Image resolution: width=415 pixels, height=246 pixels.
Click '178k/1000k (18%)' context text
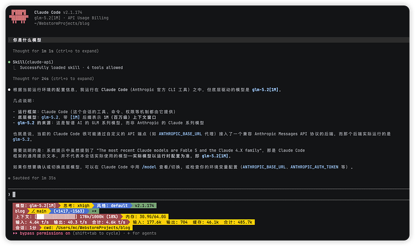pyautogui.click(x=99, y=217)
